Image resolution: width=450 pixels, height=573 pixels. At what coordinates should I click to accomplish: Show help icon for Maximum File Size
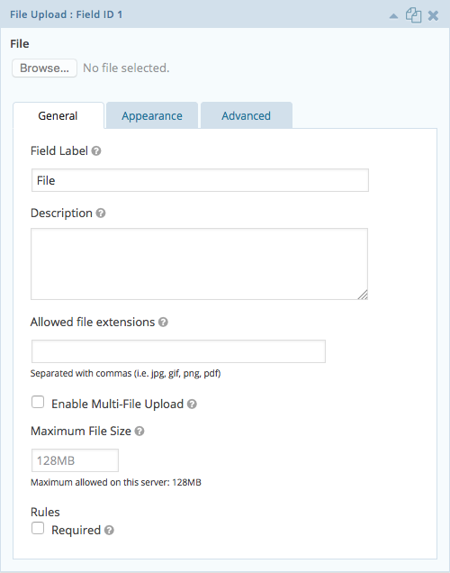point(139,432)
